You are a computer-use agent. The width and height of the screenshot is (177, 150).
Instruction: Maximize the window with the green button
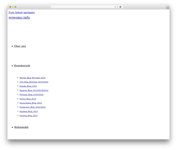[16, 7]
